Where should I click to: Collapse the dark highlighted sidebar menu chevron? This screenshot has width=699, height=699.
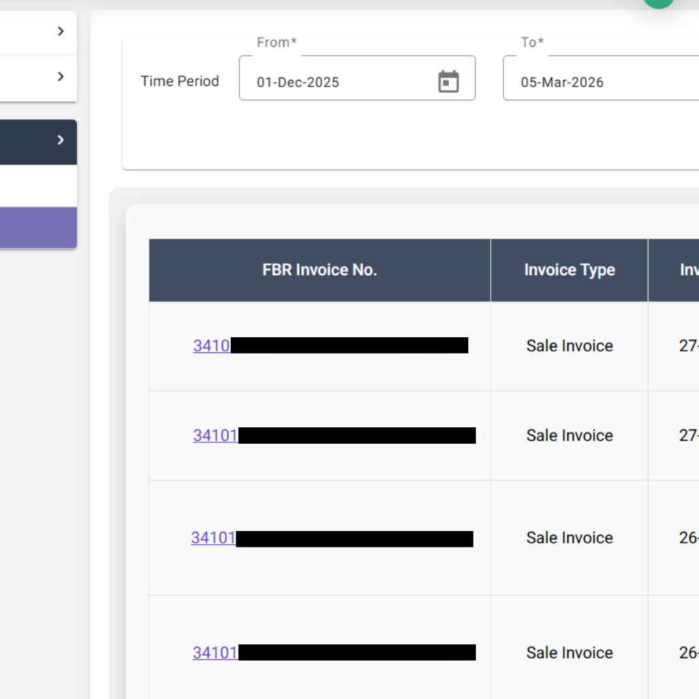pos(61,141)
